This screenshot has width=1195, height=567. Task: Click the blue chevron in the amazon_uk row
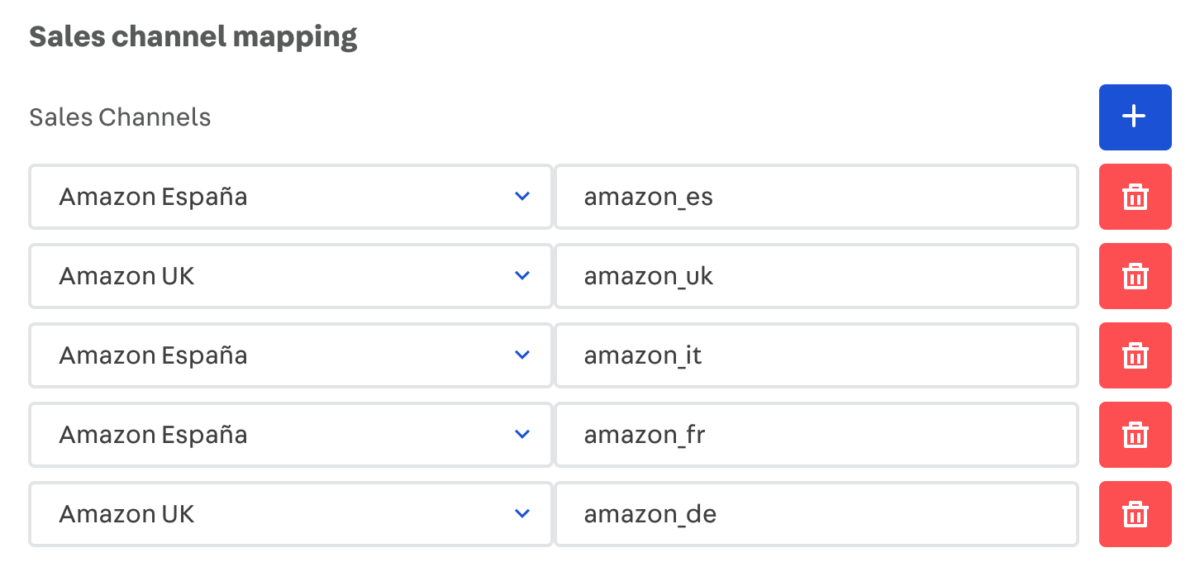tap(521, 276)
